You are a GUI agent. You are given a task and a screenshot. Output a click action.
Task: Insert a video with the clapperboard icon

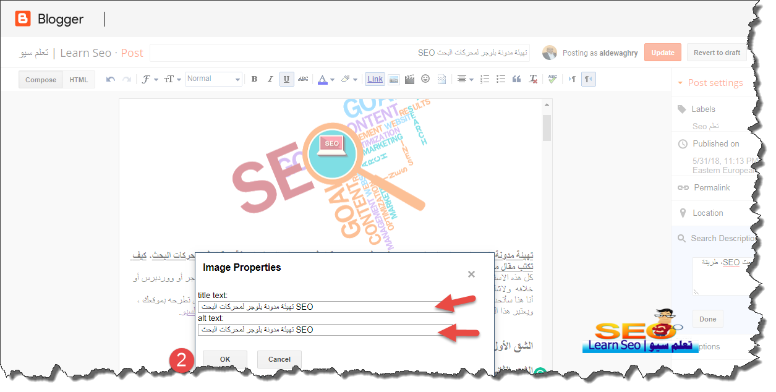[x=409, y=79]
